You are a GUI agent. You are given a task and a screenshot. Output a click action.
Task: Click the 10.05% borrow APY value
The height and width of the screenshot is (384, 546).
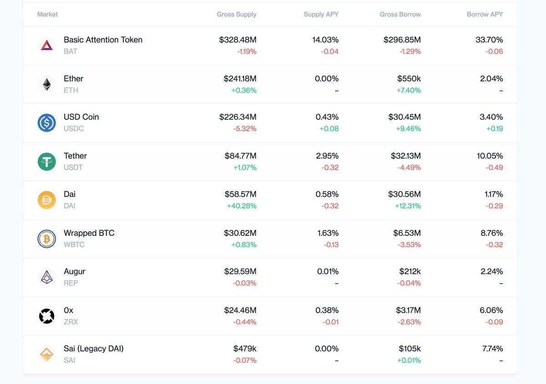click(x=490, y=156)
